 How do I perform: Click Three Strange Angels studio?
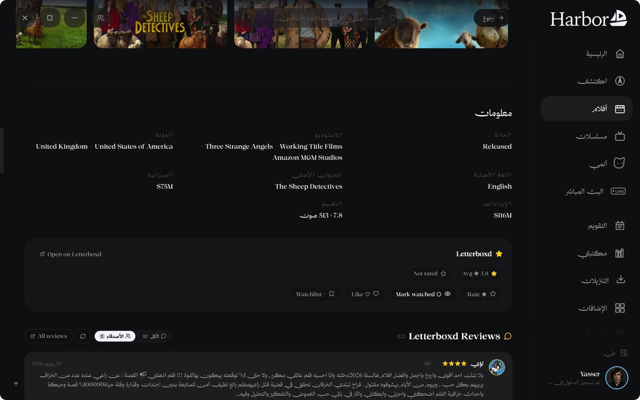point(239,147)
